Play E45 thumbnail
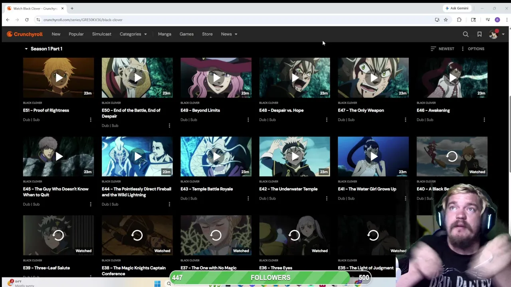This screenshot has width=511, height=287. click(58, 156)
